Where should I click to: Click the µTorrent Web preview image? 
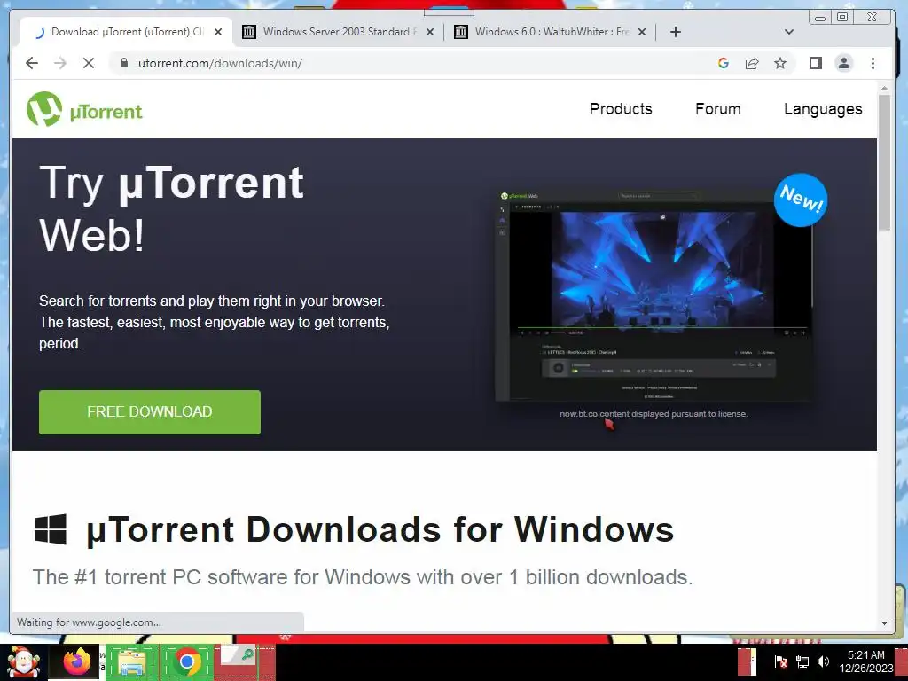tap(654, 295)
